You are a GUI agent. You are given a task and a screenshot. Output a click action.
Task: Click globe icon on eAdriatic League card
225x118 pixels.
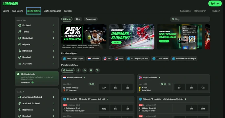pos(140,99)
